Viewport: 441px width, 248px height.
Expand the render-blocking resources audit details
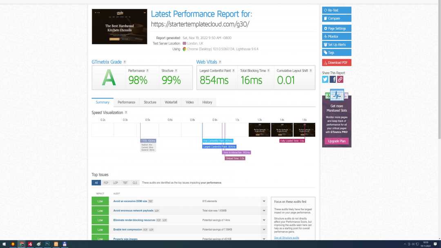pos(264,220)
